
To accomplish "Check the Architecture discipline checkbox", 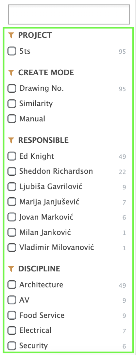I will 12,285.
